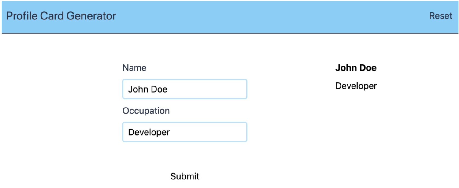Click blank space inside the Name textbox
Viewport: 459px width, 188px height.
click(208, 89)
